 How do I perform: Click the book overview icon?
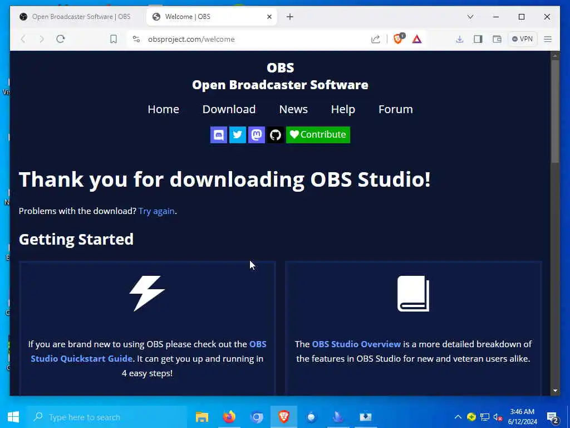(x=414, y=293)
